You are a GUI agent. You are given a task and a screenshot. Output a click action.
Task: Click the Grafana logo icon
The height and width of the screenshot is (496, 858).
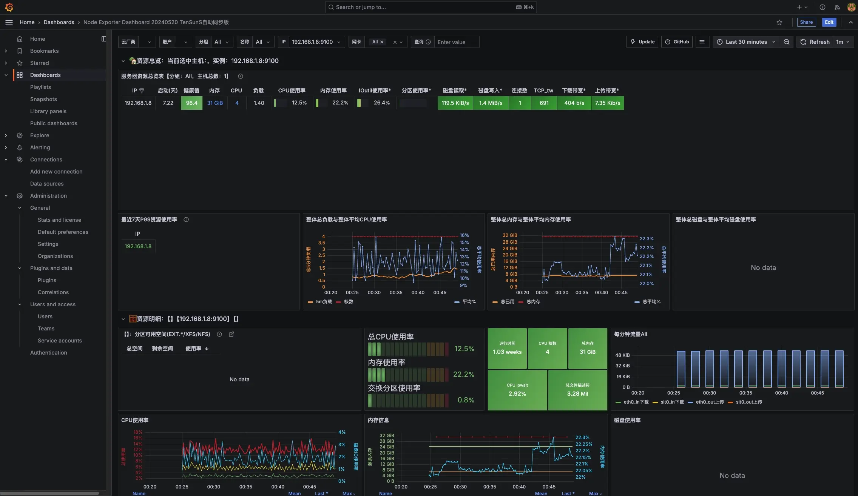tap(9, 7)
